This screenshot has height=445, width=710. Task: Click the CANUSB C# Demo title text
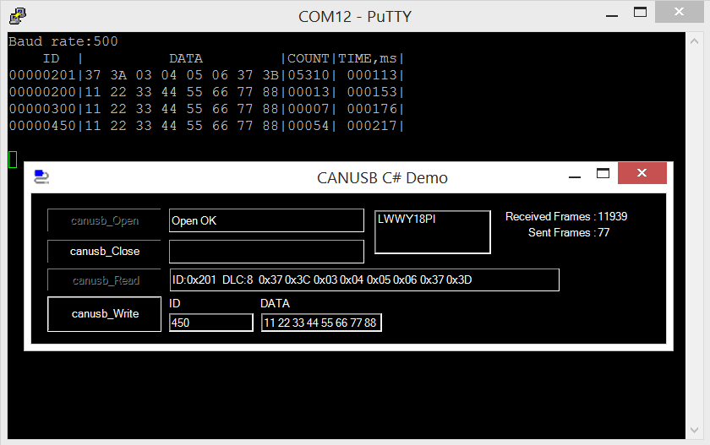tap(382, 177)
